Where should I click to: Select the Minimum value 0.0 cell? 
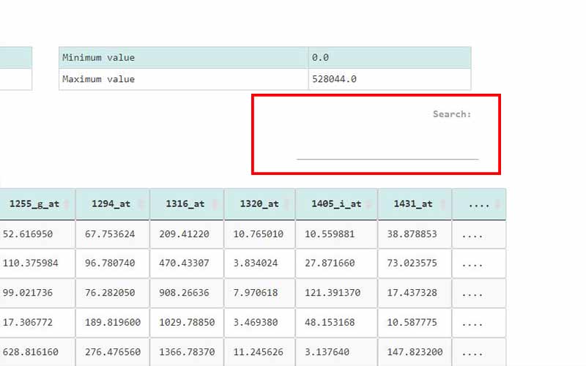(389, 58)
